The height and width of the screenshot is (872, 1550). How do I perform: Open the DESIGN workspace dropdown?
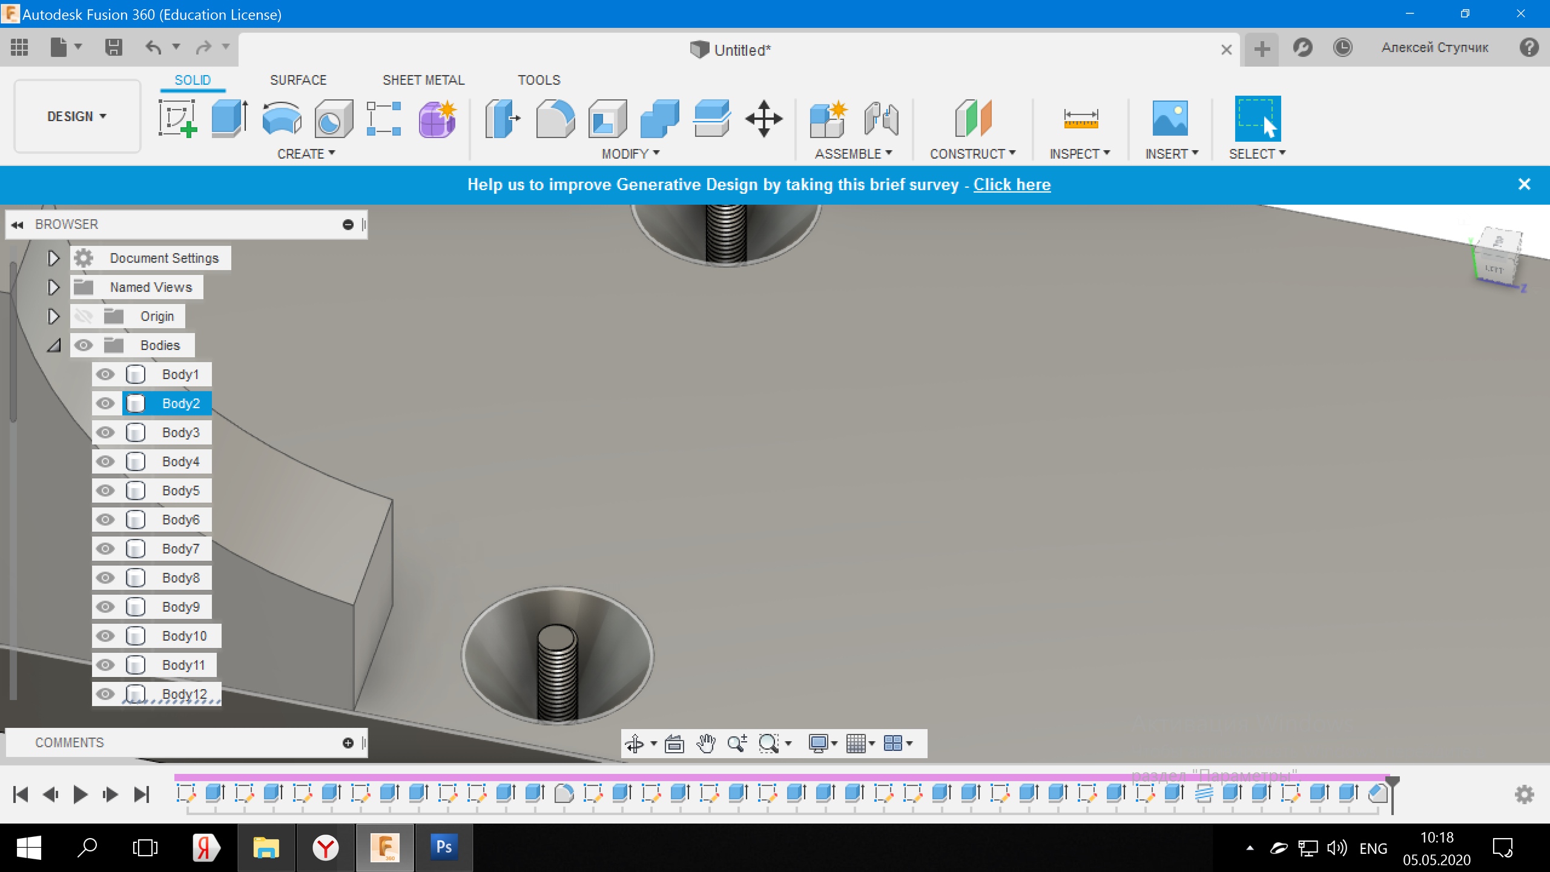[x=77, y=116]
